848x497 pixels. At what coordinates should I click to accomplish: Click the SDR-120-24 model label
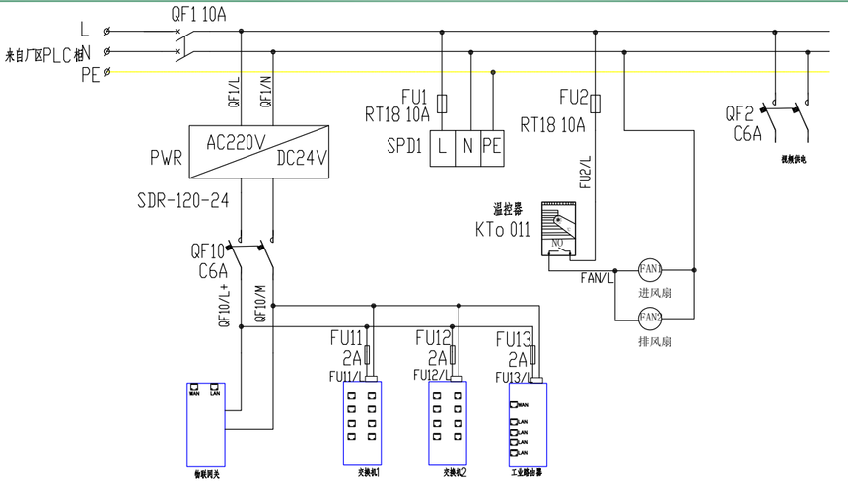pos(183,200)
